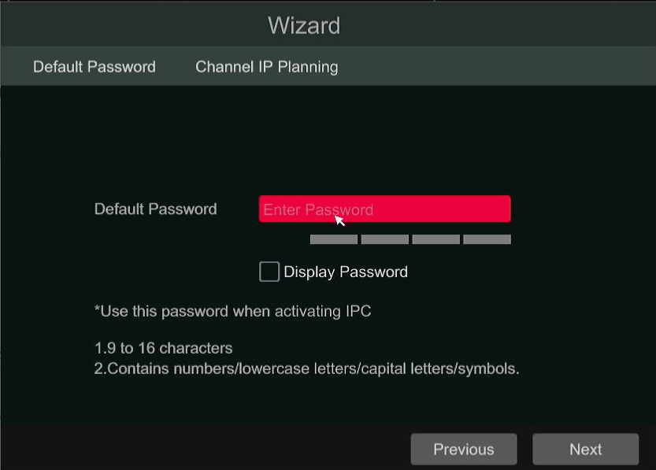Screen dimensions: 656x470
Task: Click the right end of the password field
Action: coord(498,209)
